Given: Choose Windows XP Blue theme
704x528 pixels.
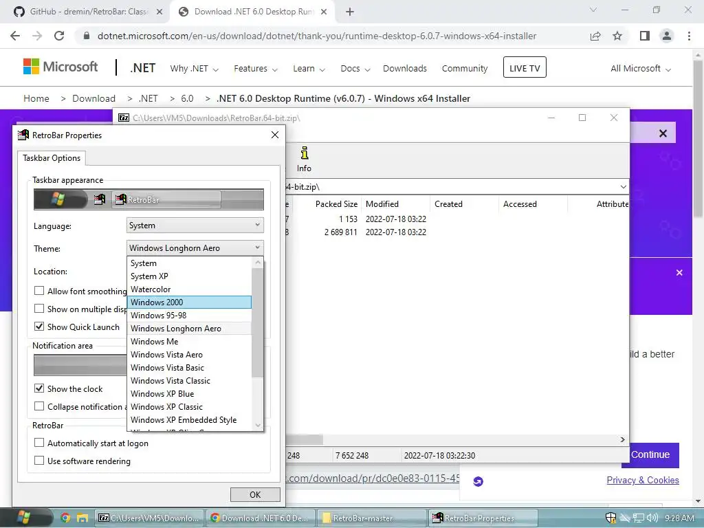Looking at the screenshot, I should (189, 393).
